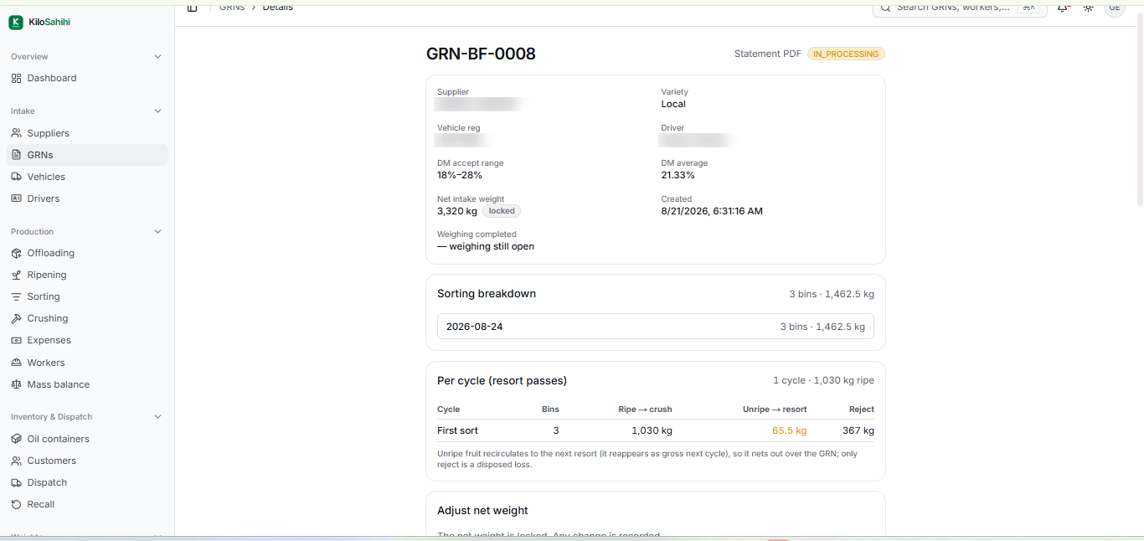Click the GRNs document icon
This screenshot has width=1144, height=541.
[x=16, y=155]
